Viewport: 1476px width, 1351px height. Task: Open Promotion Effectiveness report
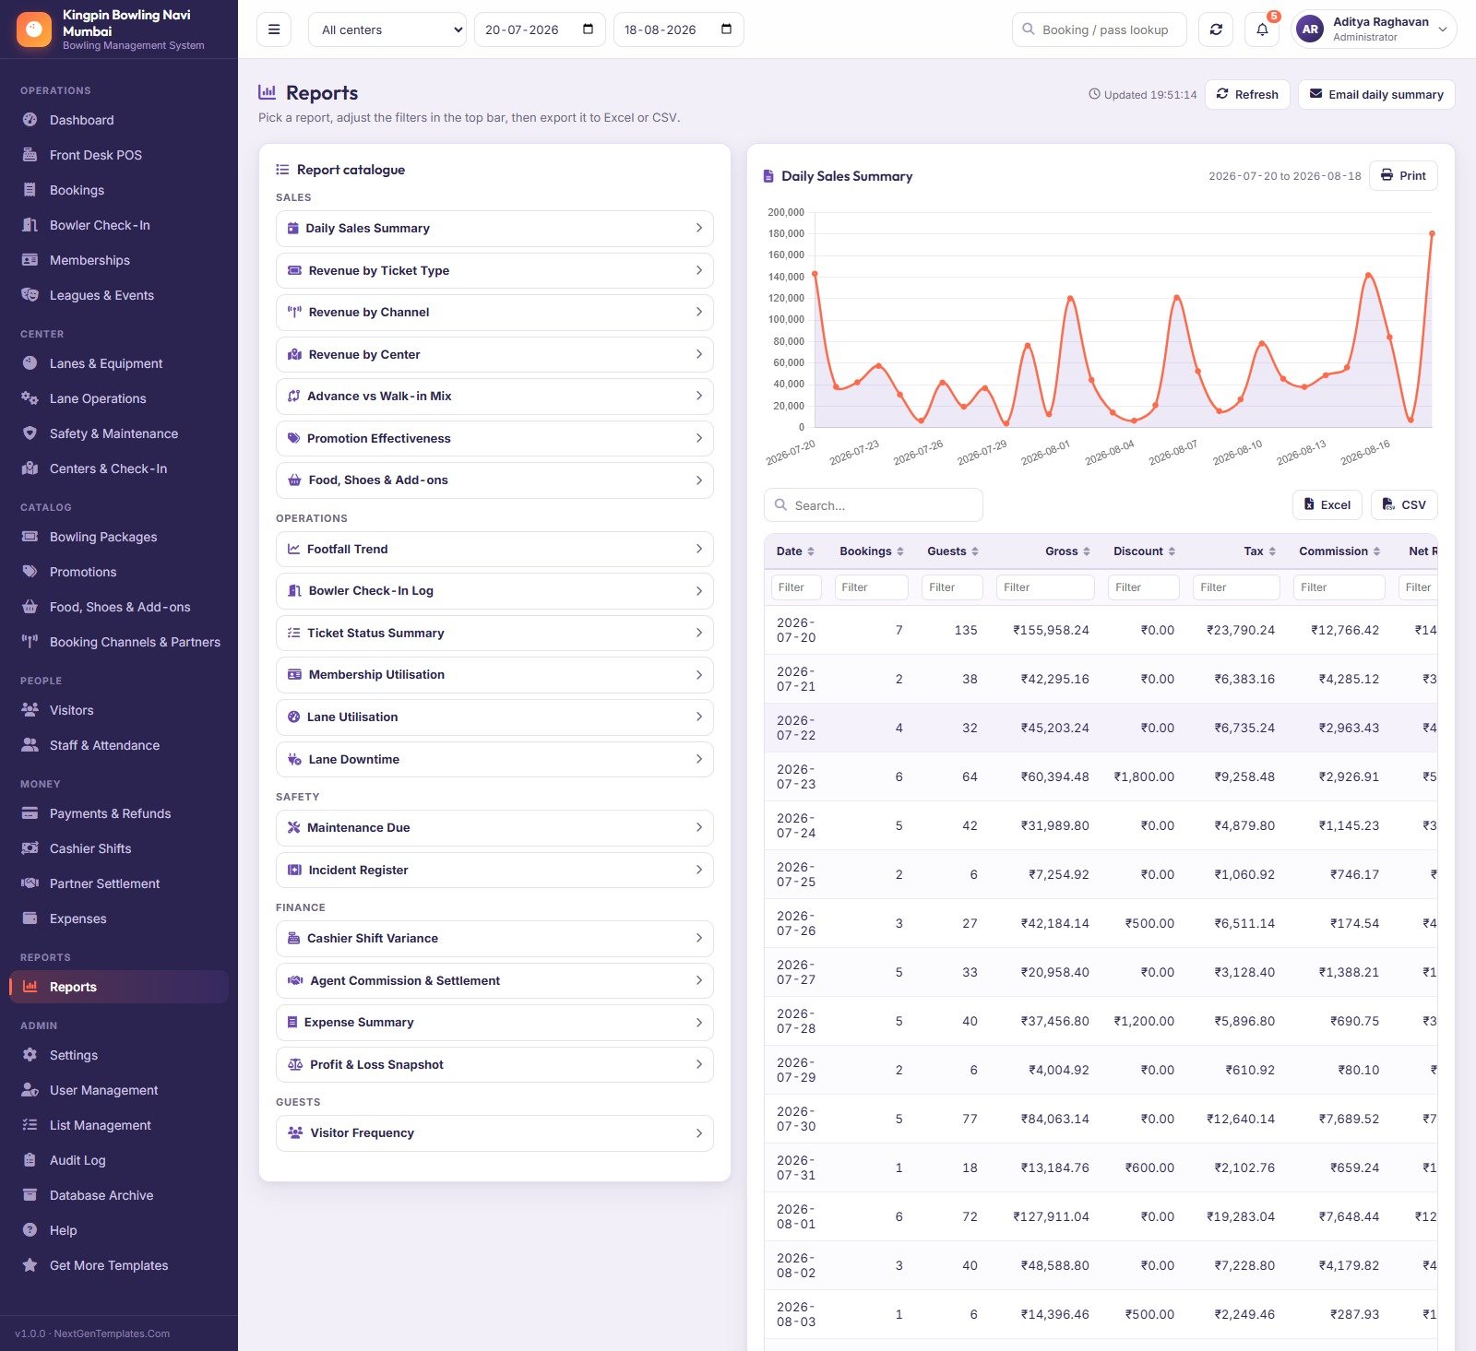coord(494,438)
